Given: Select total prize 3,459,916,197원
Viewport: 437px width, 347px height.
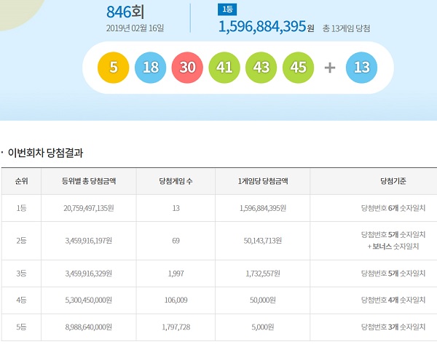Looking at the screenshot, I should point(89,240).
